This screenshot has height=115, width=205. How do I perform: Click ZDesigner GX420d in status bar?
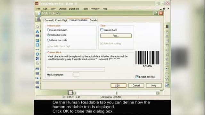(x=111, y=97)
